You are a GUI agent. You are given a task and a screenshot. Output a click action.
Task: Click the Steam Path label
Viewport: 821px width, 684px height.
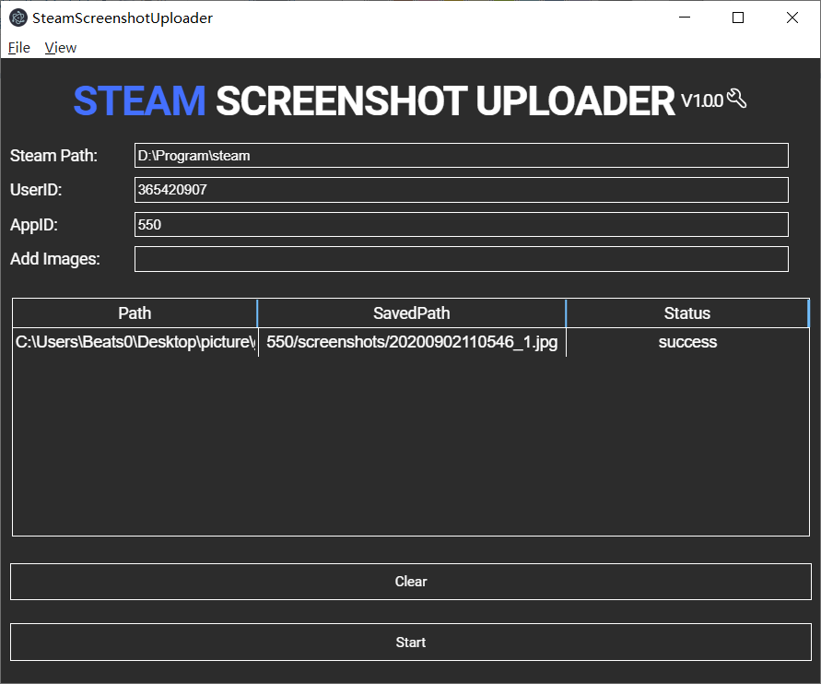point(54,156)
